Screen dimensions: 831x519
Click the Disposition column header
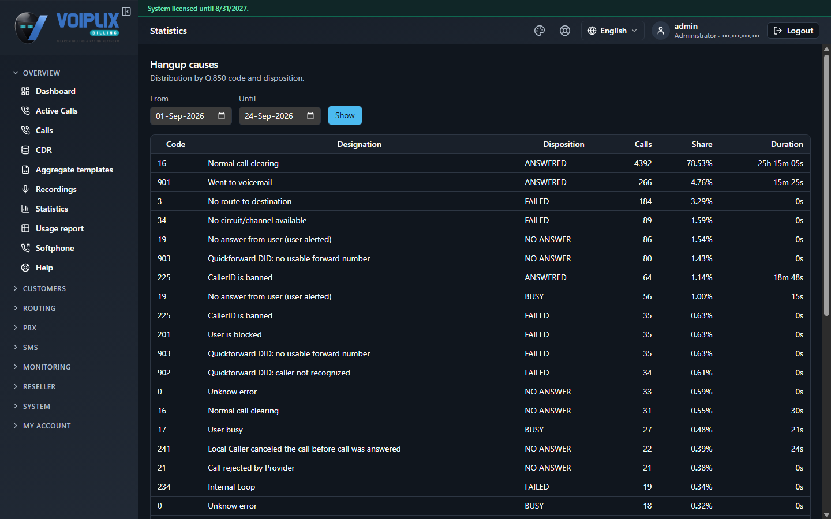click(563, 144)
